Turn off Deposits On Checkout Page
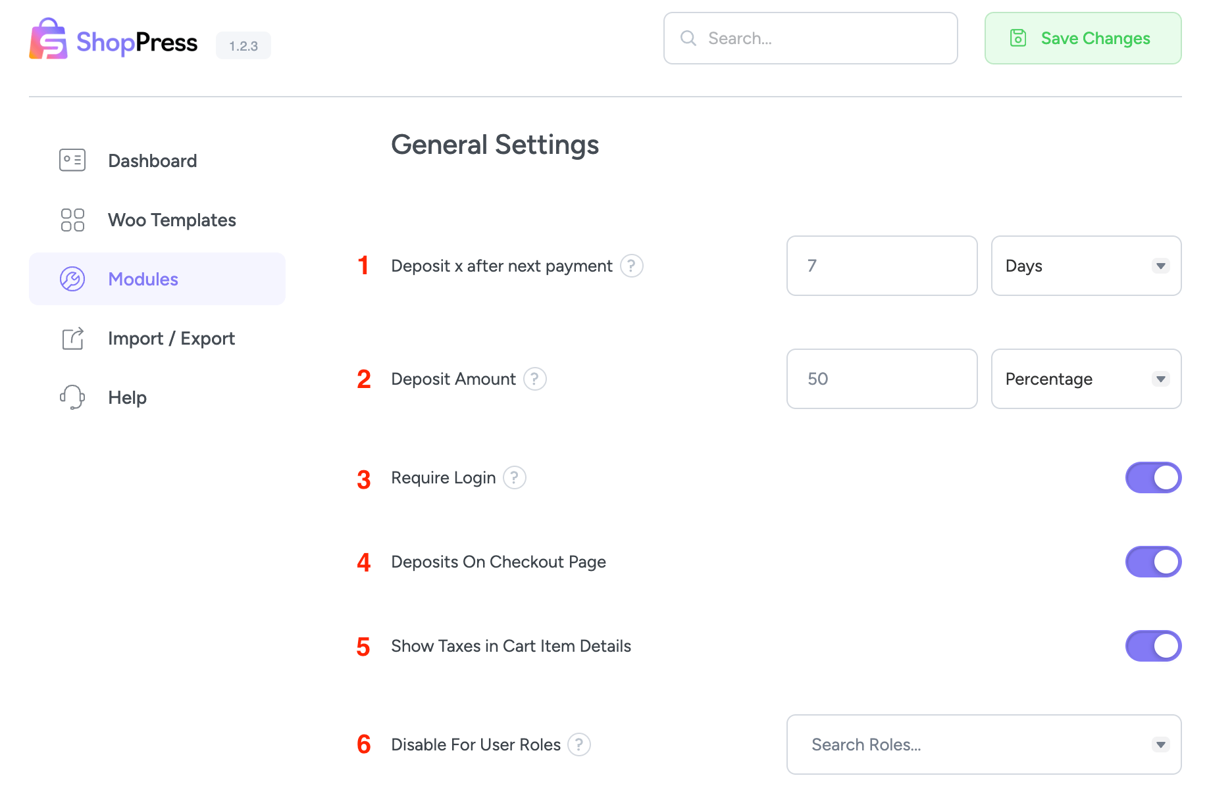 point(1153,562)
